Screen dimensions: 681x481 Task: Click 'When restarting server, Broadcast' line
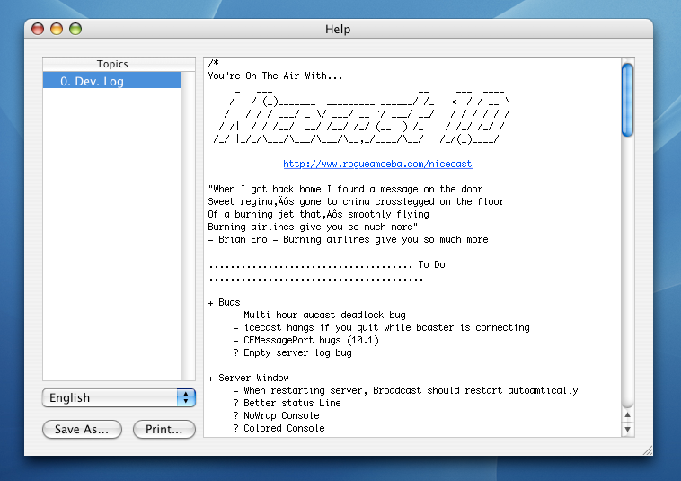pos(406,390)
